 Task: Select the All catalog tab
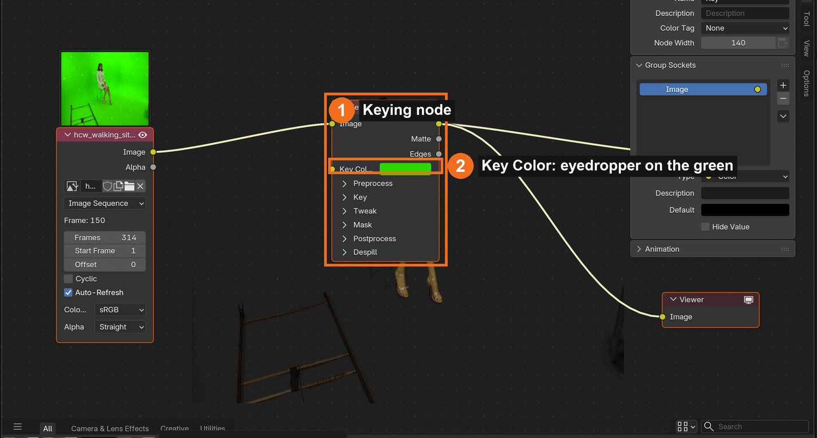(48, 428)
